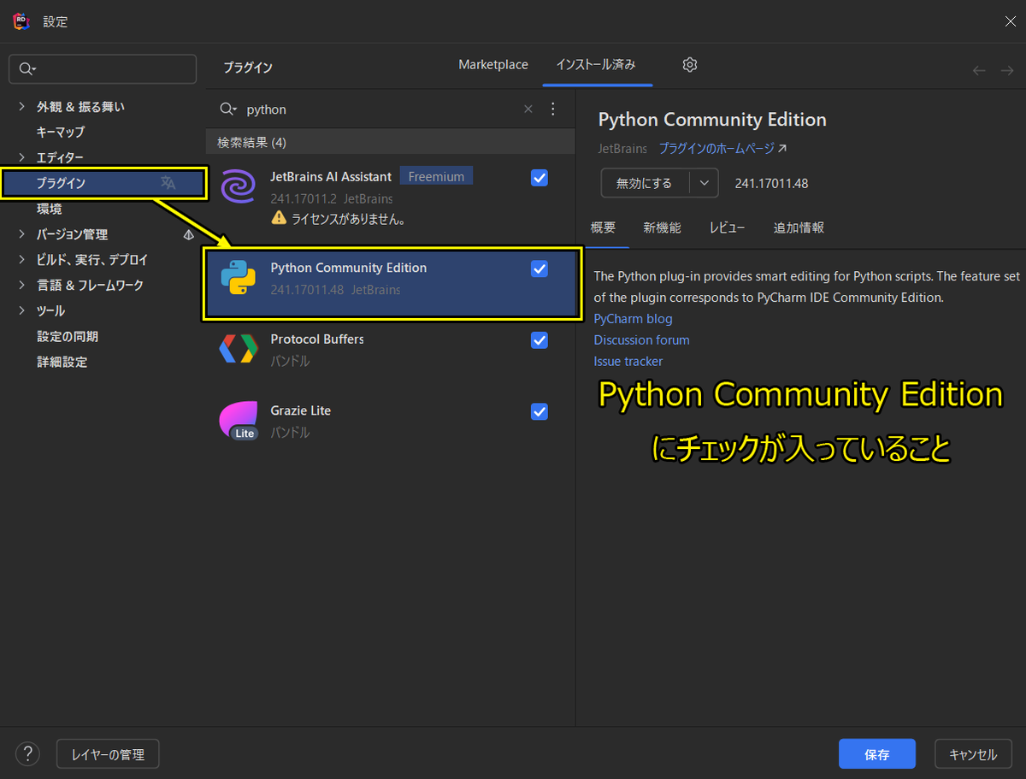Uncheck JetBrains AI Assistant plugin

click(x=540, y=178)
